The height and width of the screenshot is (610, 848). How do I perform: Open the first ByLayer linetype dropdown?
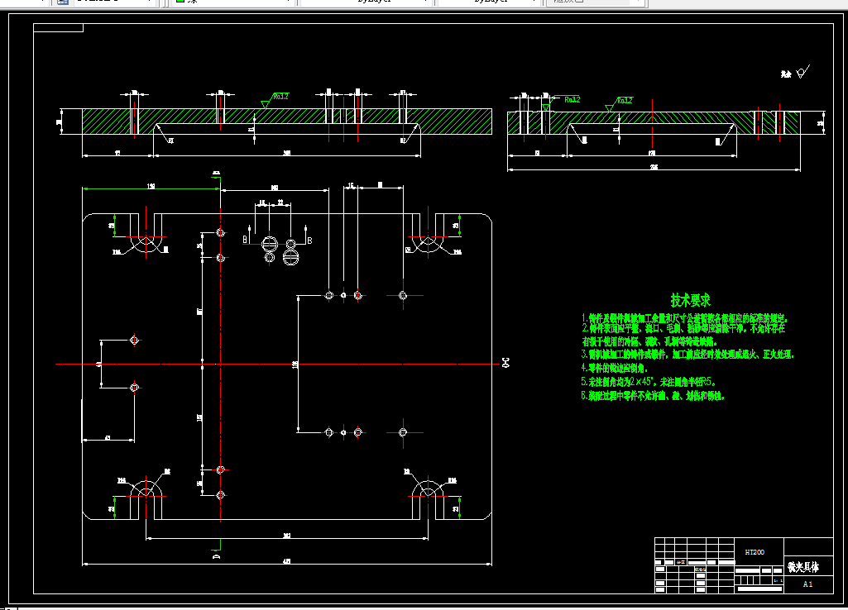(x=366, y=2)
